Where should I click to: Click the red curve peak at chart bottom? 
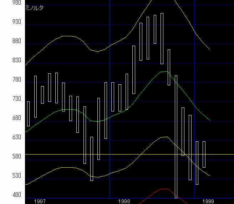[x=163, y=189]
